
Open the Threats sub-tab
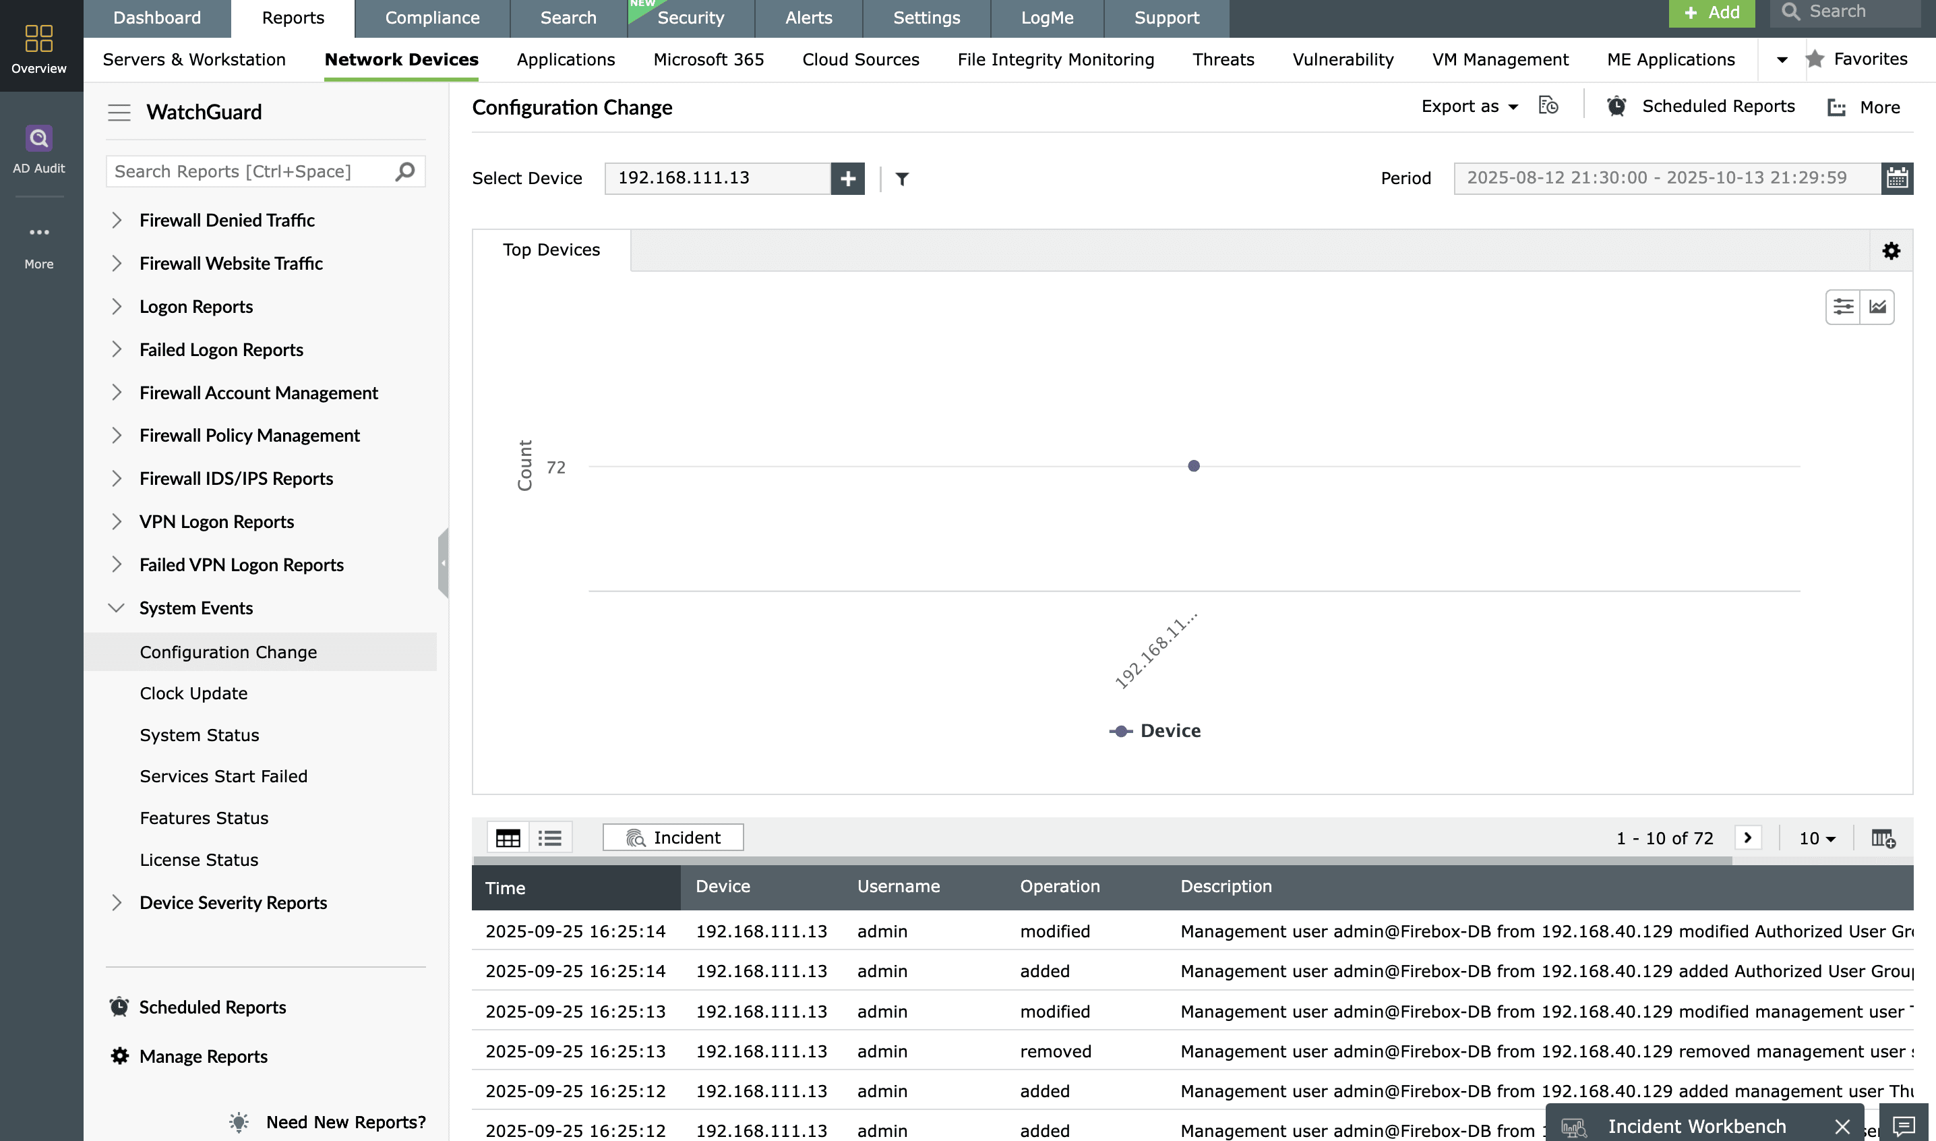(1223, 59)
